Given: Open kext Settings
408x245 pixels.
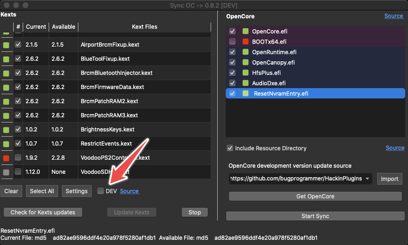Looking at the screenshot, I should pyautogui.click(x=76, y=191).
